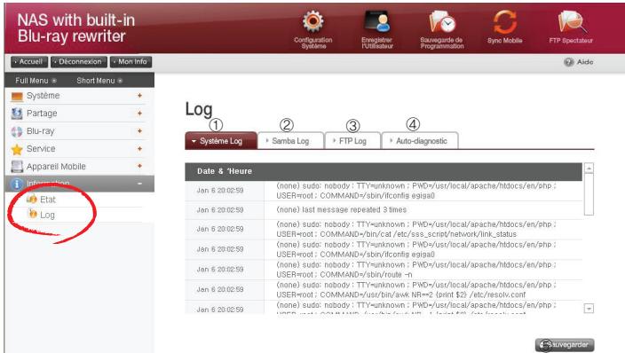Click the Appareil Mobile icon
This screenshot has height=353, width=625.
coord(17,167)
